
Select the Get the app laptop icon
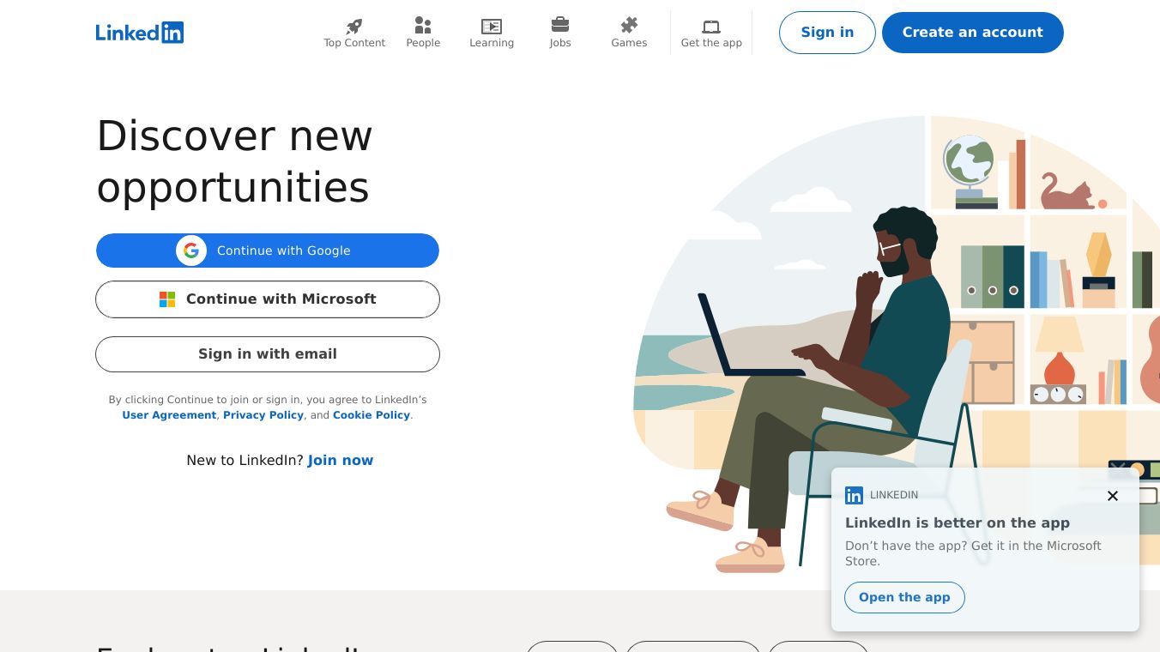711,27
